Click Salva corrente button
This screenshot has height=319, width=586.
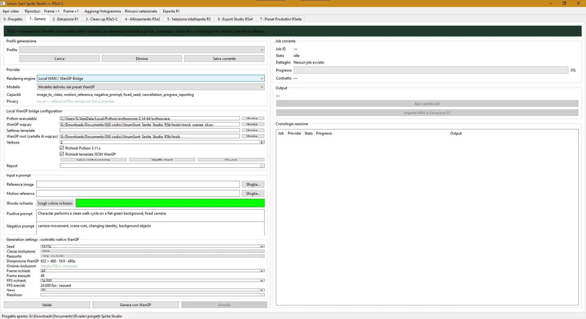click(x=224, y=58)
